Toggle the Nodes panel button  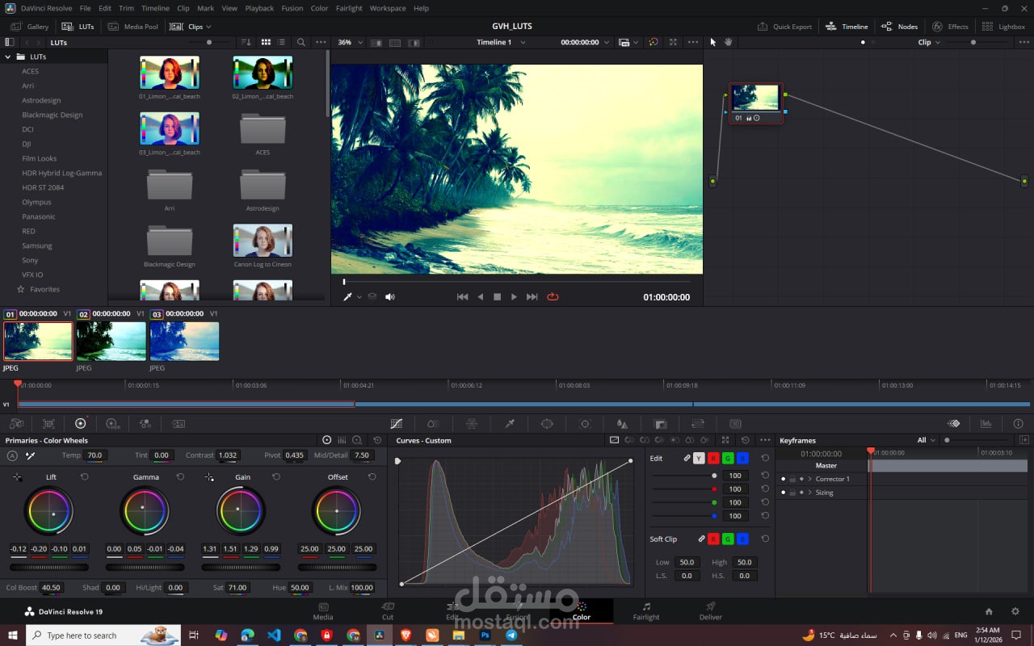[899, 27]
